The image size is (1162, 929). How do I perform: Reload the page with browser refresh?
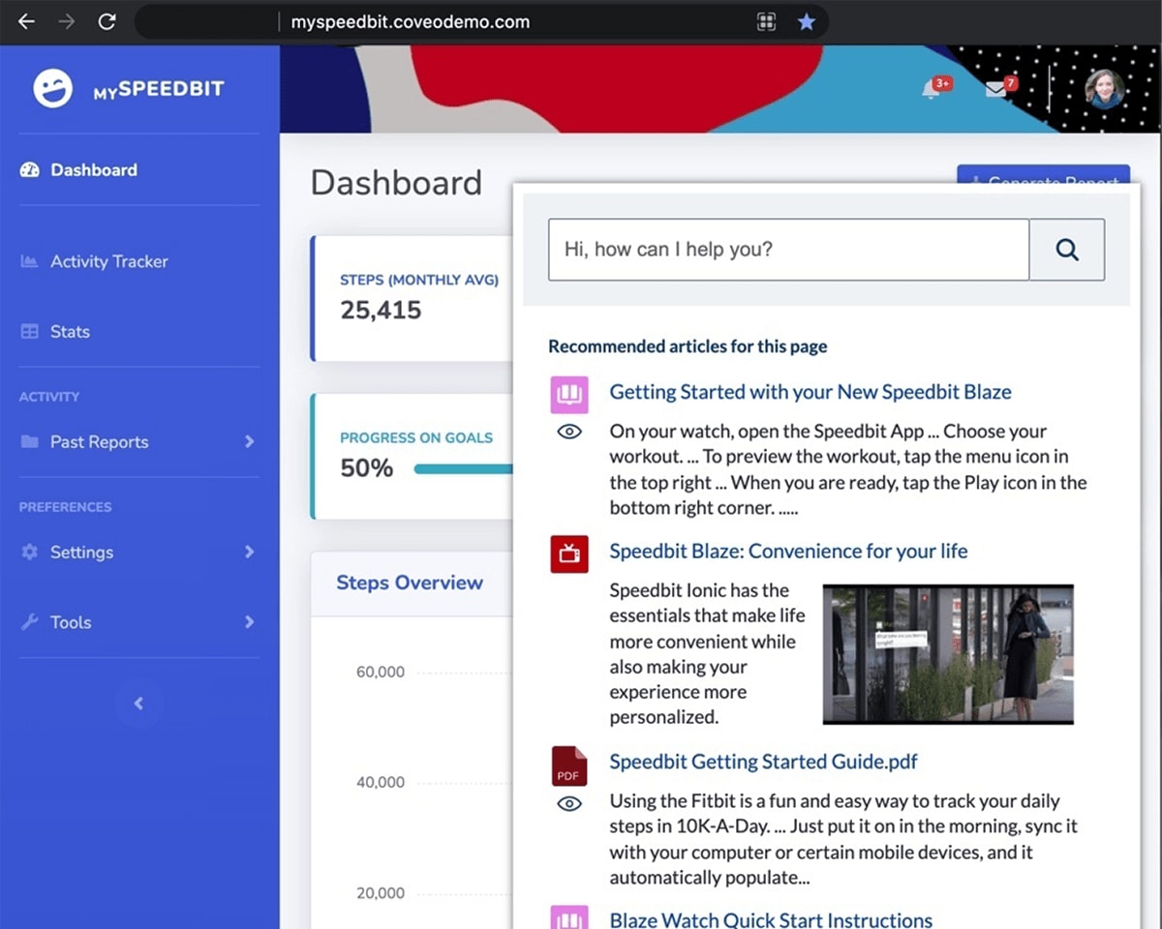[107, 21]
